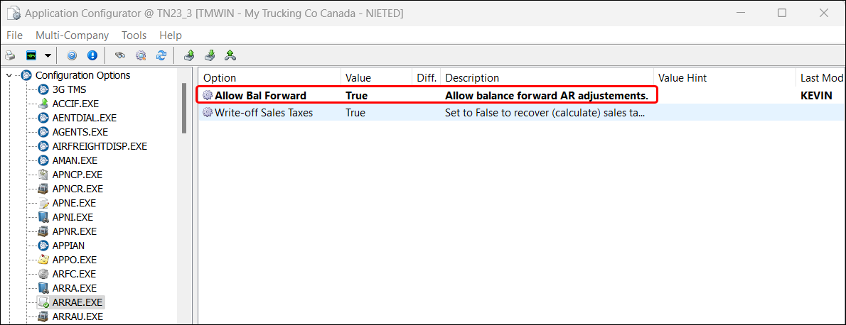Click the blue refresh arrows icon
The height and width of the screenshot is (325, 846).
coord(161,55)
